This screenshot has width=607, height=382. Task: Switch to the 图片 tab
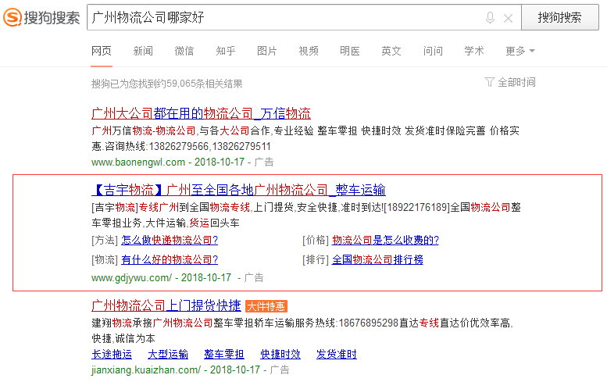coord(267,51)
